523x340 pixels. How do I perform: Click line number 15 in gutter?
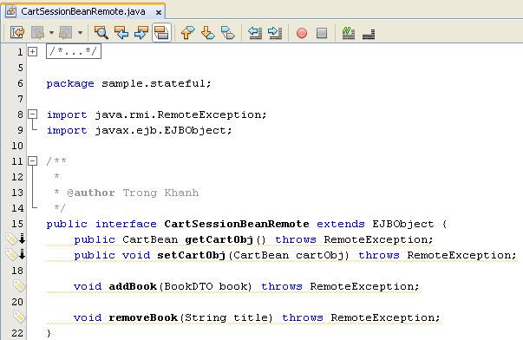pos(17,224)
